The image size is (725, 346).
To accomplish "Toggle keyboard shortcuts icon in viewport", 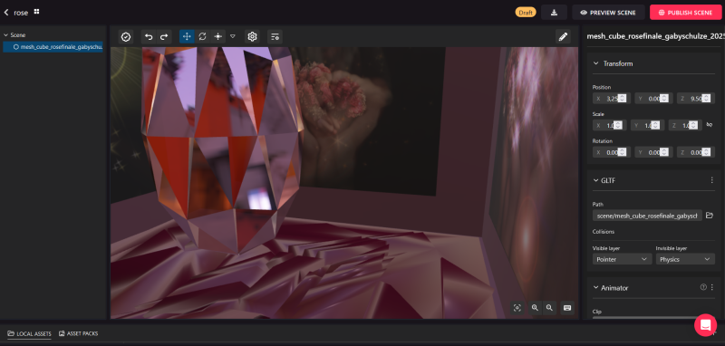I will coord(567,308).
